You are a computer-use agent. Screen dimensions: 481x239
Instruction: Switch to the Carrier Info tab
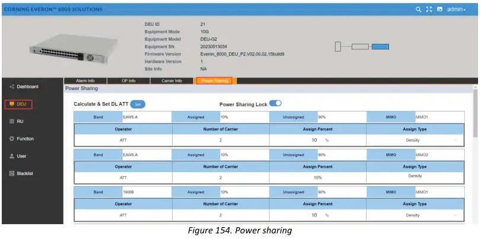tap(171, 81)
